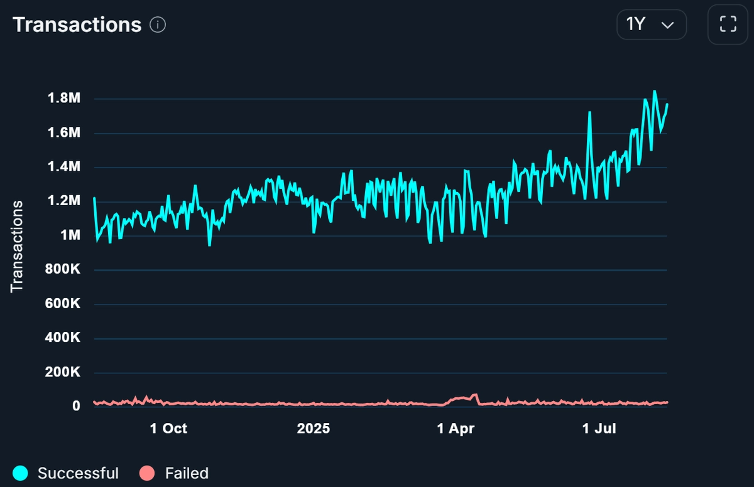Click the 400K y-axis label
This screenshot has width=754, height=487.
coord(62,338)
